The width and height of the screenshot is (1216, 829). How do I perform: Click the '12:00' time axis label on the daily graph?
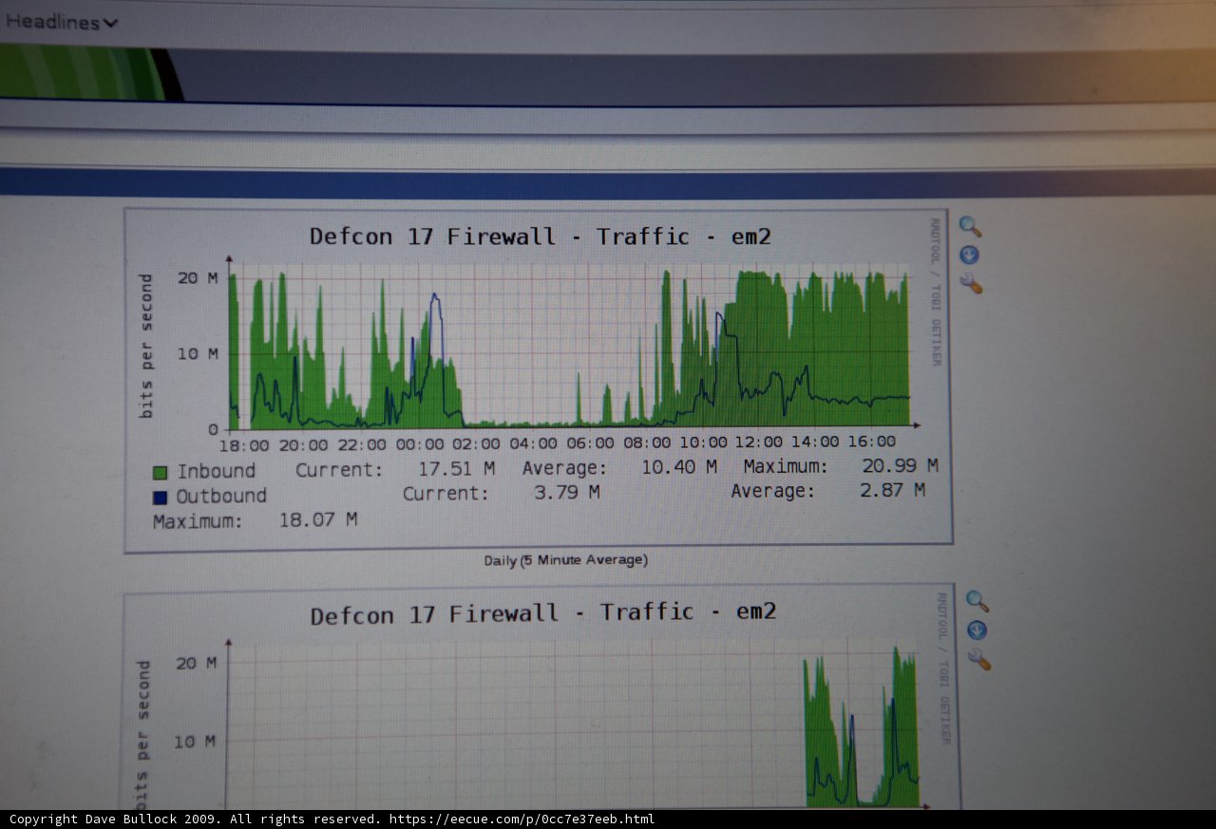coord(759,442)
